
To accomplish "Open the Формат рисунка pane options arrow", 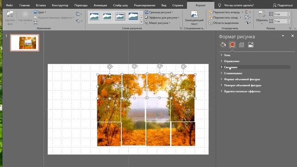I will pyautogui.click(x=283, y=36).
